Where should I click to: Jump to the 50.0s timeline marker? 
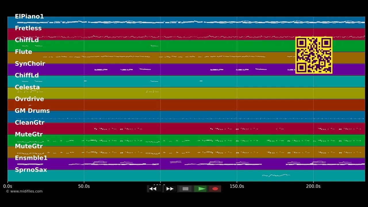tap(84, 186)
